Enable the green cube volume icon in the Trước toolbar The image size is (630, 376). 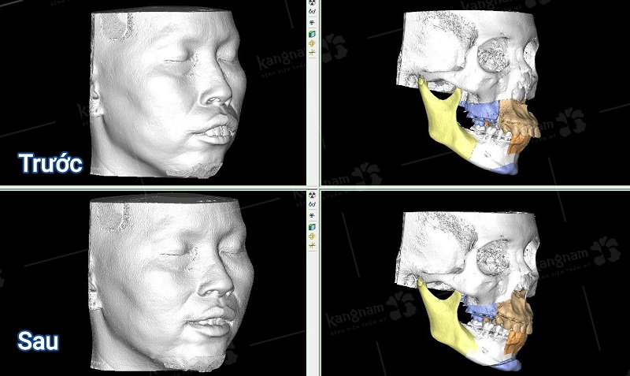[312, 34]
